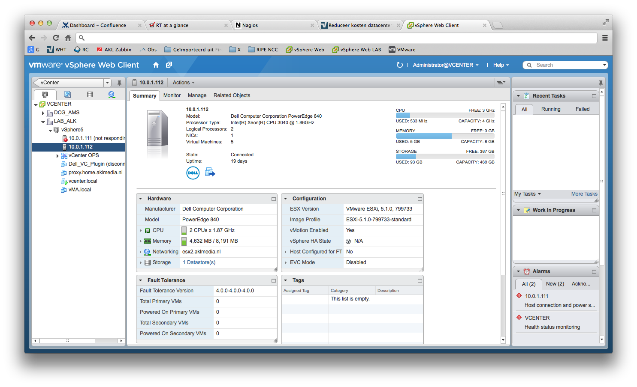The width and height of the screenshot is (637, 387).
Task: Open the Actions dropdown for 10.0.1.112
Action: coord(184,83)
